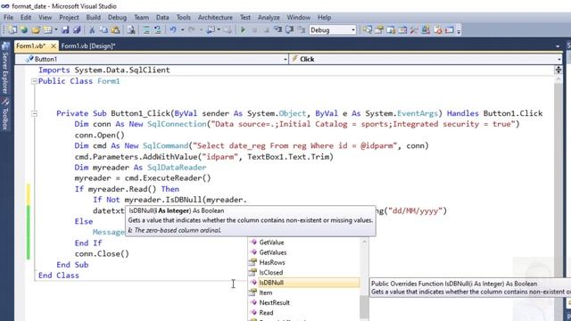The image size is (571, 321).
Task: Click the split editor handle icon
Action: pos(559,70)
